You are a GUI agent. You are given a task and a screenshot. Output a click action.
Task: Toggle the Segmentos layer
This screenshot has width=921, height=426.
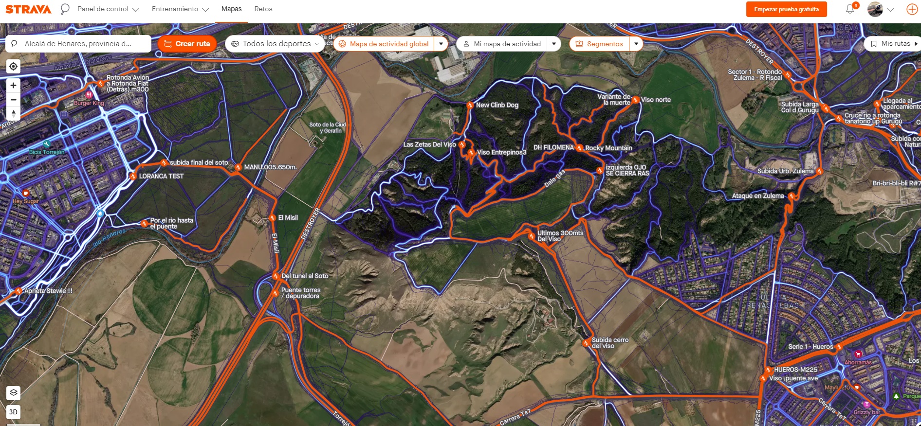tap(599, 44)
